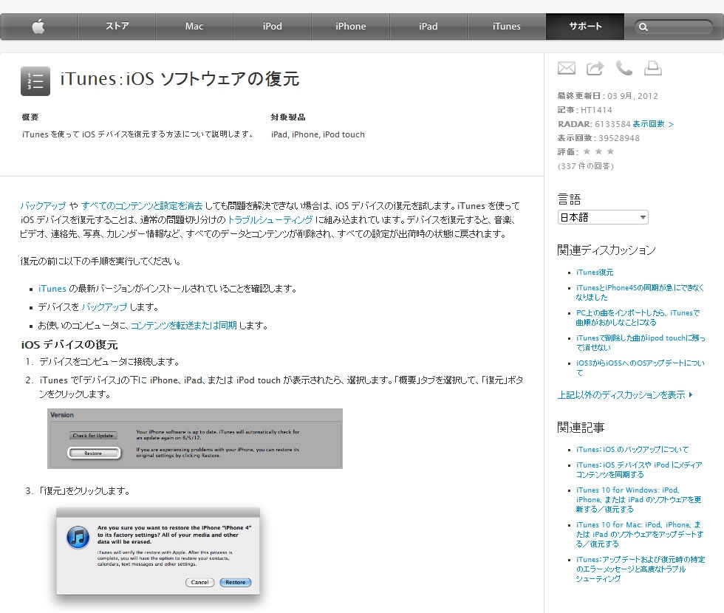Open the iTunes: iOS のバックアップについて article
This screenshot has height=613, width=724.
632,449
